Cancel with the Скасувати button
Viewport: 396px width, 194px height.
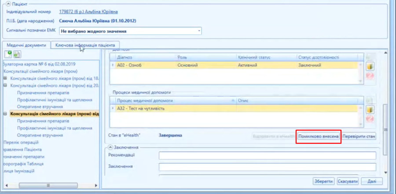coord(348,181)
